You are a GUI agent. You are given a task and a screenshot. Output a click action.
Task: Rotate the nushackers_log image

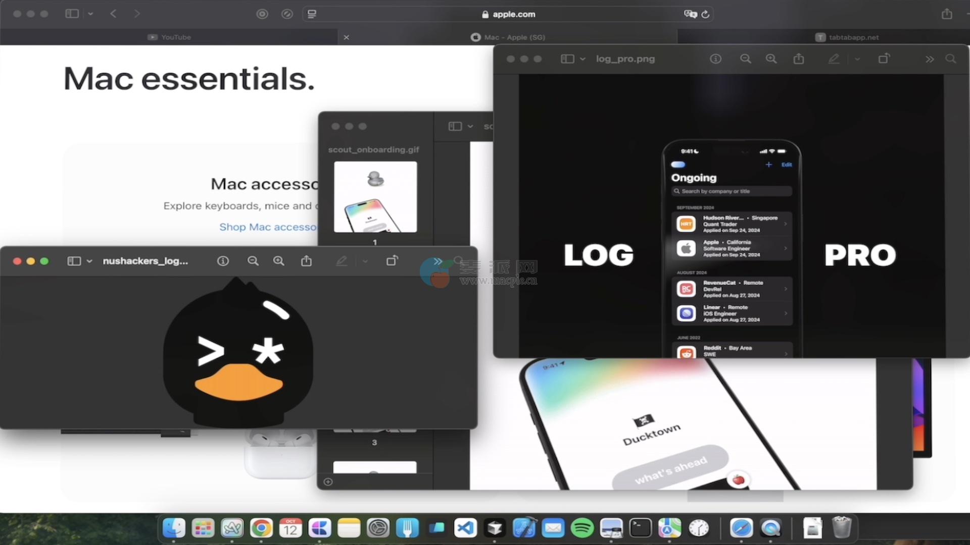coord(392,260)
